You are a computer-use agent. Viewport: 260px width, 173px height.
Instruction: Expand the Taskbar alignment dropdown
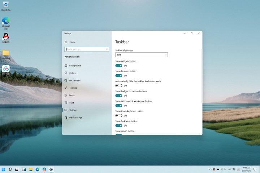[x=142, y=55]
